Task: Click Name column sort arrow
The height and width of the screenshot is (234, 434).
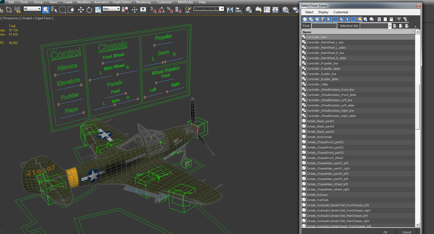Action: click(413, 32)
